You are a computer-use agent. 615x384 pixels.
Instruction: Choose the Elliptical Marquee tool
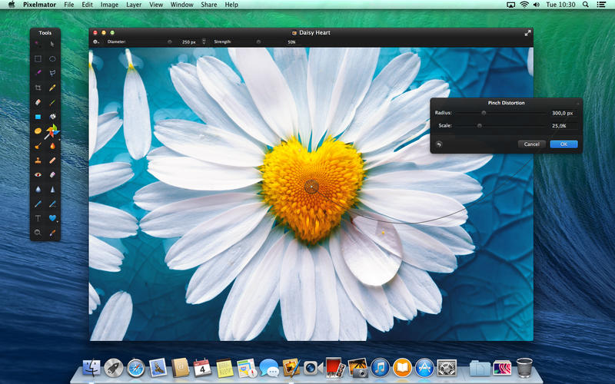(x=52, y=58)
